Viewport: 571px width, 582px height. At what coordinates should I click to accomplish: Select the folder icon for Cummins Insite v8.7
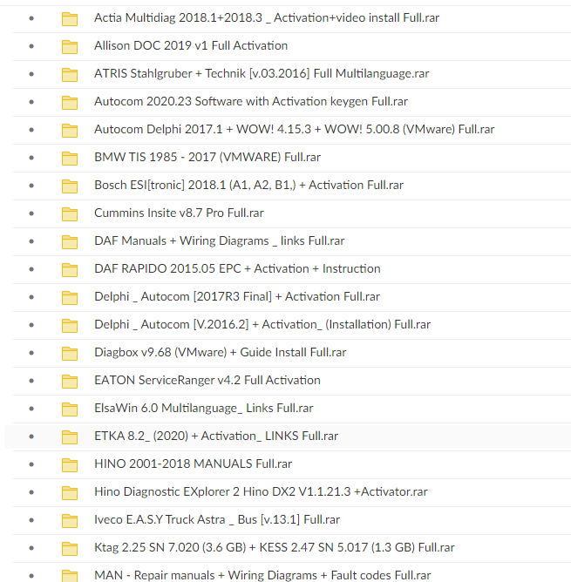(70, 213)
